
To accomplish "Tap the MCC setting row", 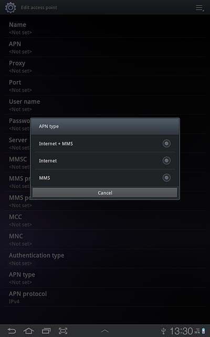I will (x=105, y=220).
